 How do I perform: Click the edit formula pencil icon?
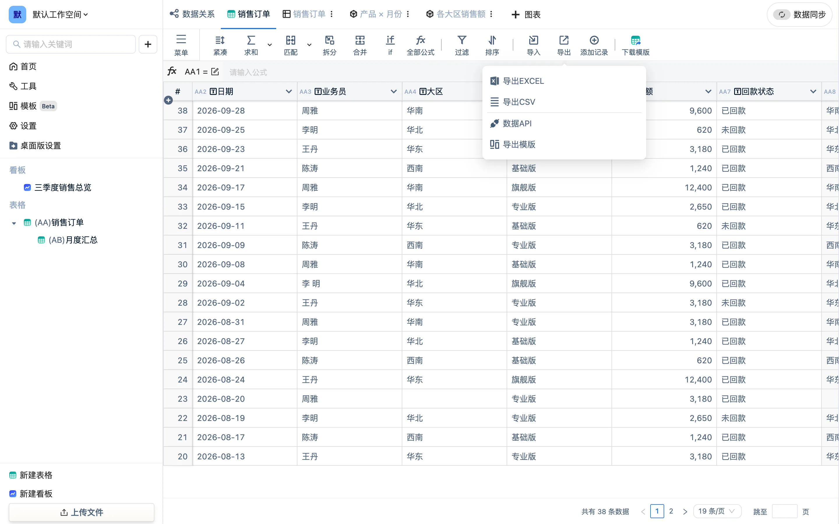tap(215, 72)
